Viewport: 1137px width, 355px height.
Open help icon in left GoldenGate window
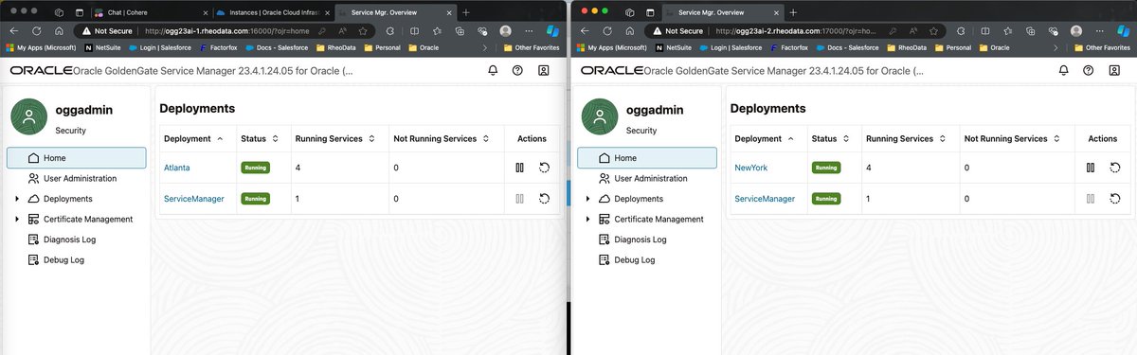[x=517, y=70]
